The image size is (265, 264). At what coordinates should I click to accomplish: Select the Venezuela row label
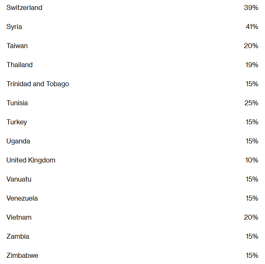22,199
